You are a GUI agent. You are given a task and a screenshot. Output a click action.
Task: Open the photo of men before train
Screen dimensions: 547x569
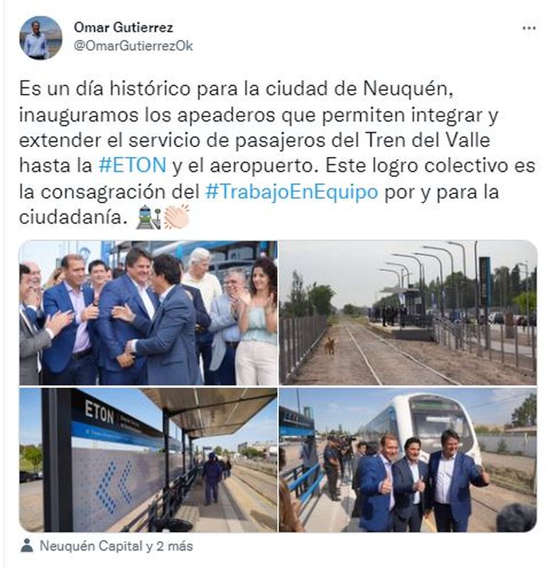pyautogui.click(x=408, y=460)
